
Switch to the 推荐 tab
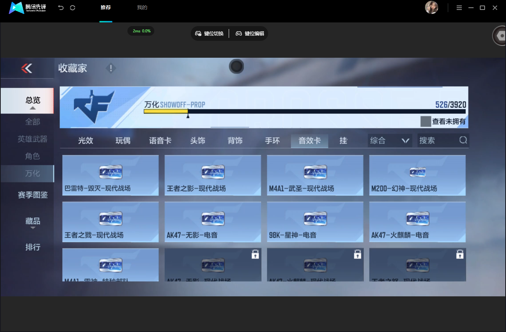(106, 8)
